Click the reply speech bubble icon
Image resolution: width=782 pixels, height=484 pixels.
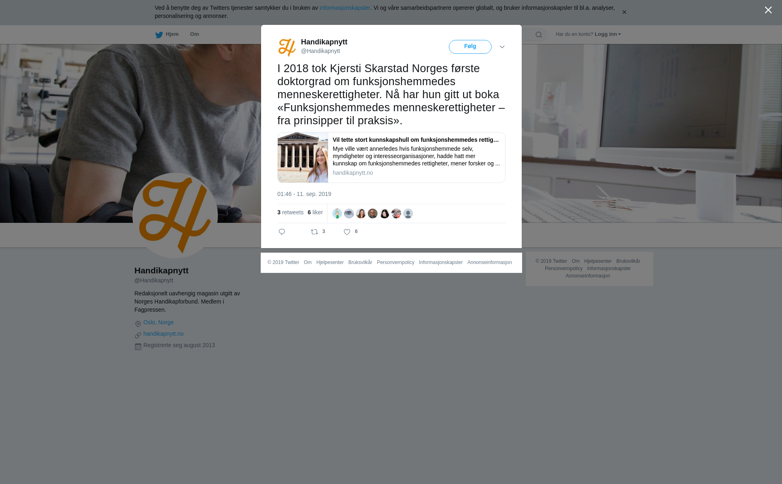[x=282, y=232]
